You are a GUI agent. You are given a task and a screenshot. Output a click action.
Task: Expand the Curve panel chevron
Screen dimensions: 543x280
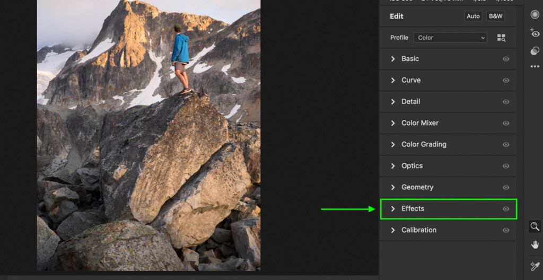(393, 80)
